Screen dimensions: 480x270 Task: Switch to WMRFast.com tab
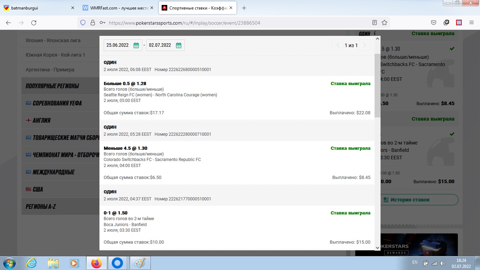118,8
